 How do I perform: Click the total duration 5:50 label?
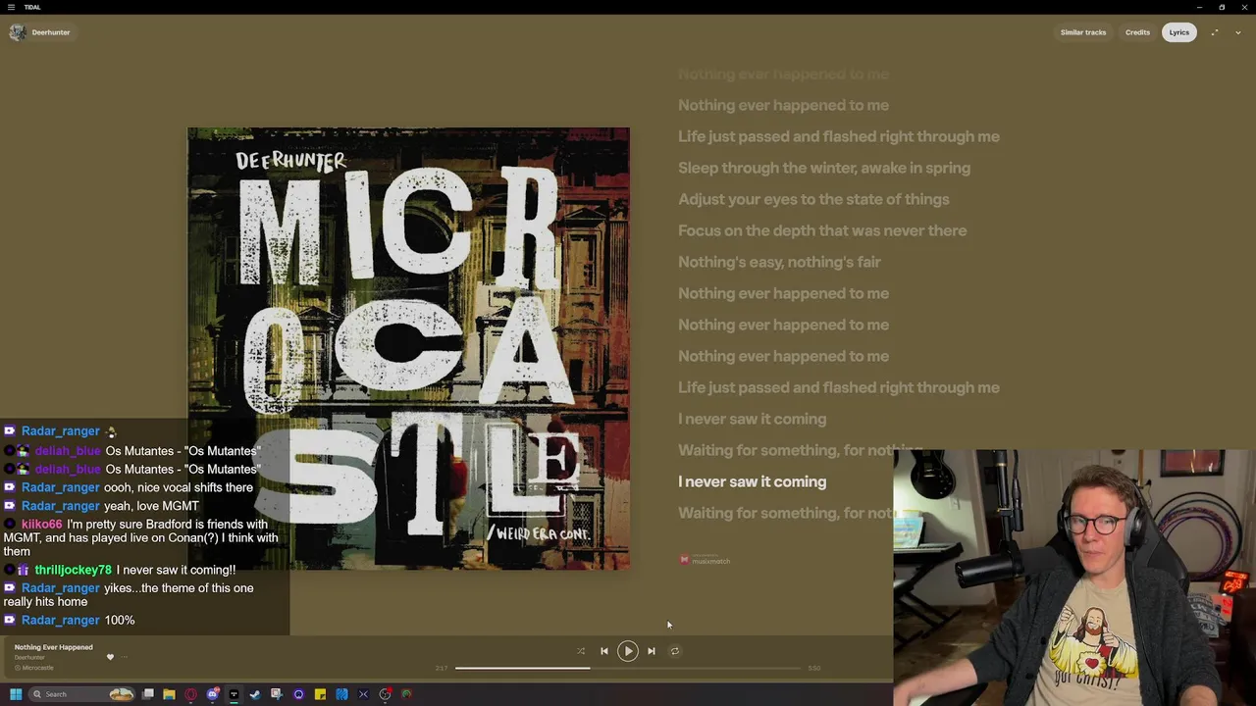(x=813, y=669)
